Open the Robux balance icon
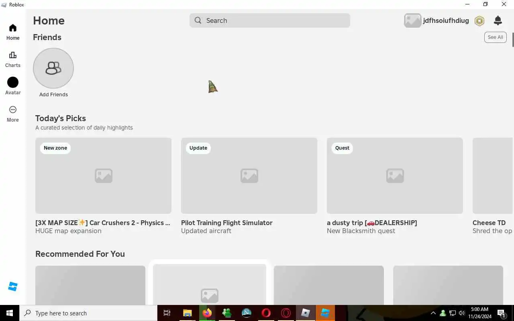The image size is (514, 321). pos(479,21)
